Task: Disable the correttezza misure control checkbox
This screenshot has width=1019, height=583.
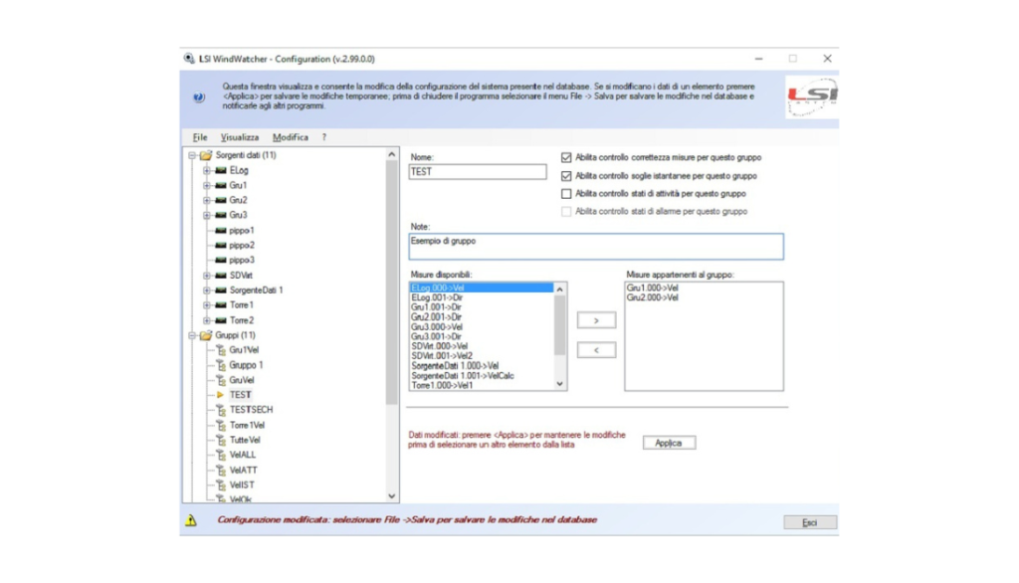Action: (567, 157)
